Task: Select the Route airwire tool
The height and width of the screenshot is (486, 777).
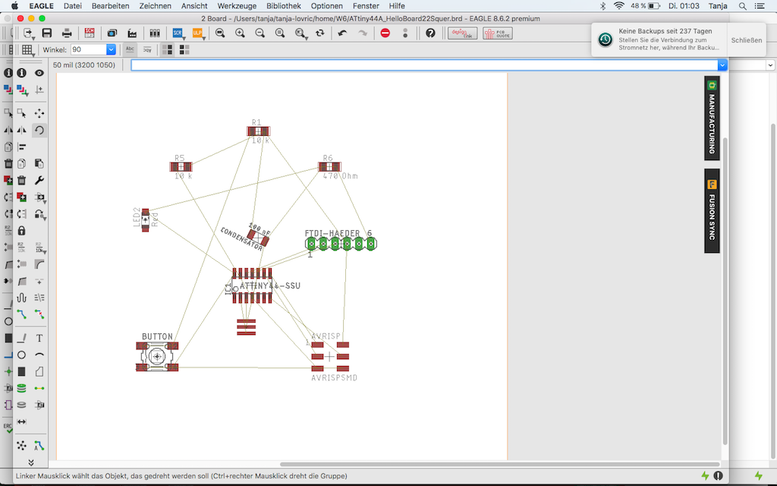Action: [22, 314]
